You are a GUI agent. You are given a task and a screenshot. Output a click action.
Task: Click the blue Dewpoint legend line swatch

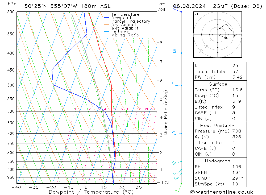tap(106, 18)
